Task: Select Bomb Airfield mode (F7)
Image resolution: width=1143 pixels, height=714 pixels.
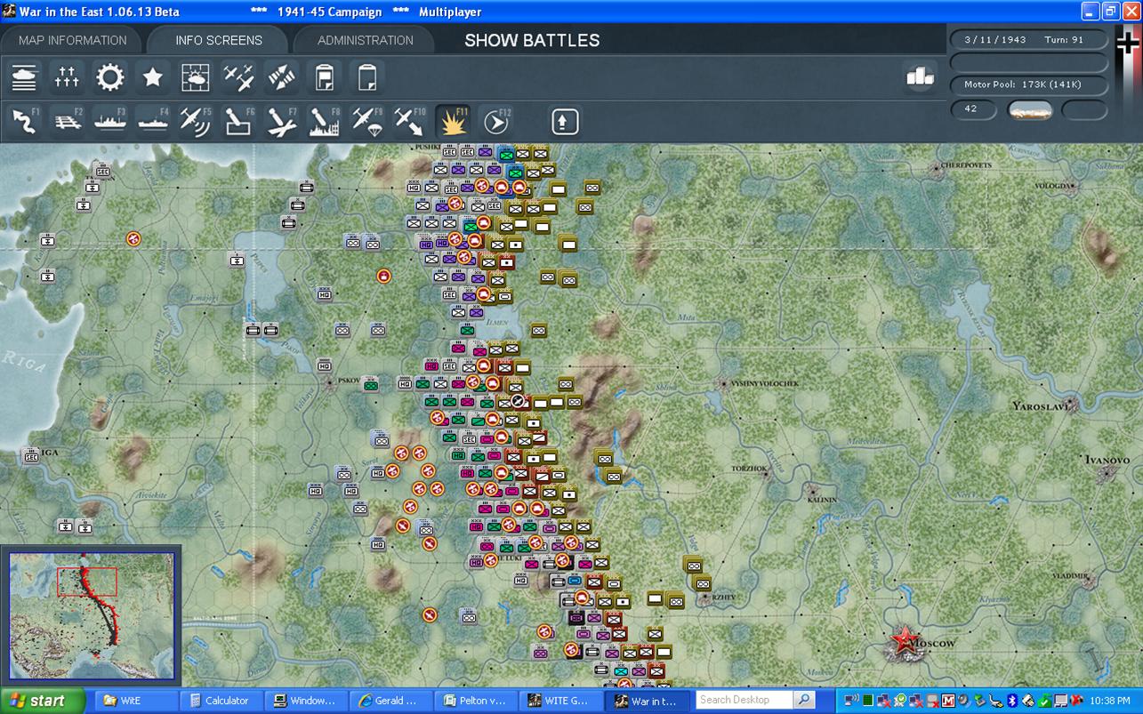Action: pos(281,121)
